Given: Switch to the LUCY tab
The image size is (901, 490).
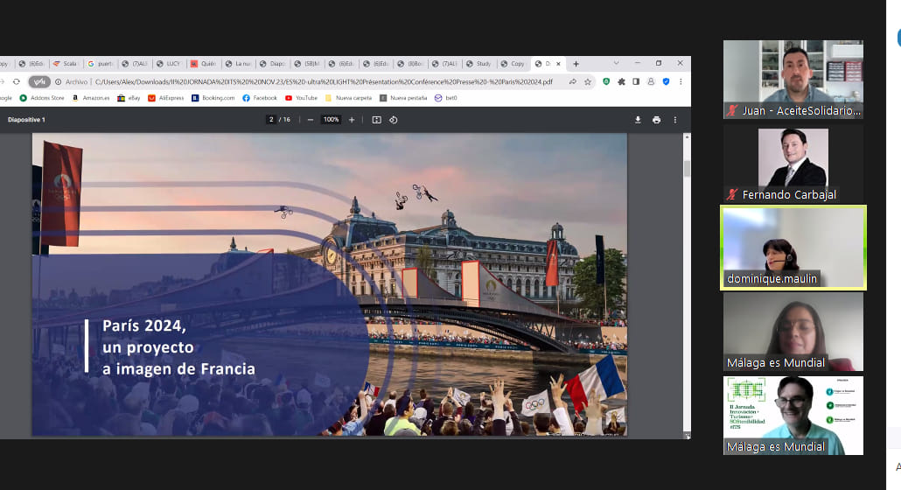Looking at the screenshot, I should (x=168, y=64).
